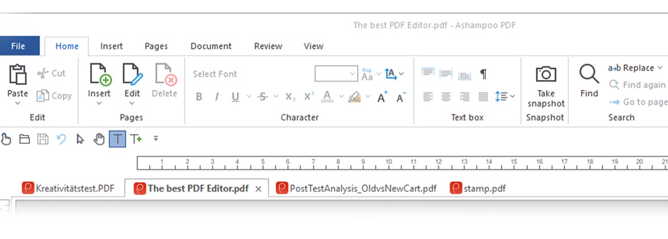Click the Replace button
Viewport: 668px width, 239px height.
(x=631, y=68)
